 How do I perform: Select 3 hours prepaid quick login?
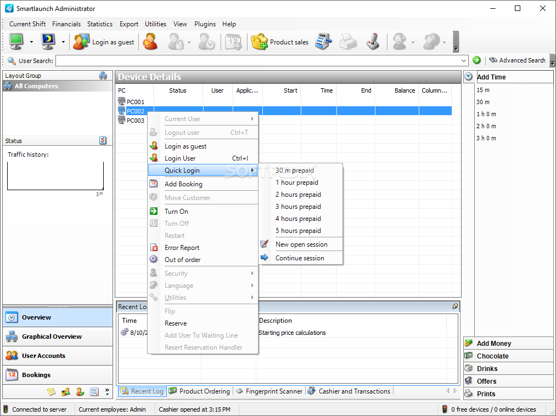(x=301, y=207)
